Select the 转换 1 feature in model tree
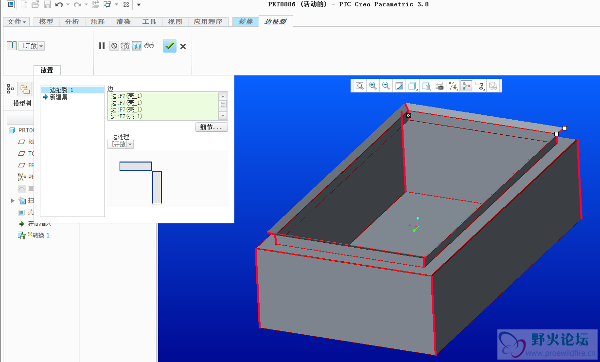Image resolution: width=600 pixels, height=362 pixels. pos(40,235)
